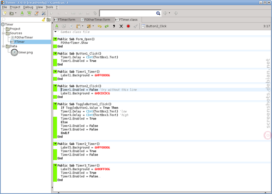This screenshot has height=194, width=272.
Task: Select FOtherTimer in the project tree
Action: click(x=22, y=37)
